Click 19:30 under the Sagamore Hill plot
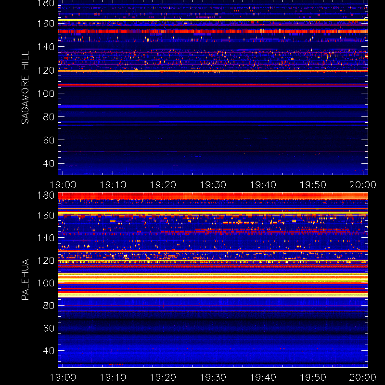This screenshot has width=385, height=385. point(213,185)
